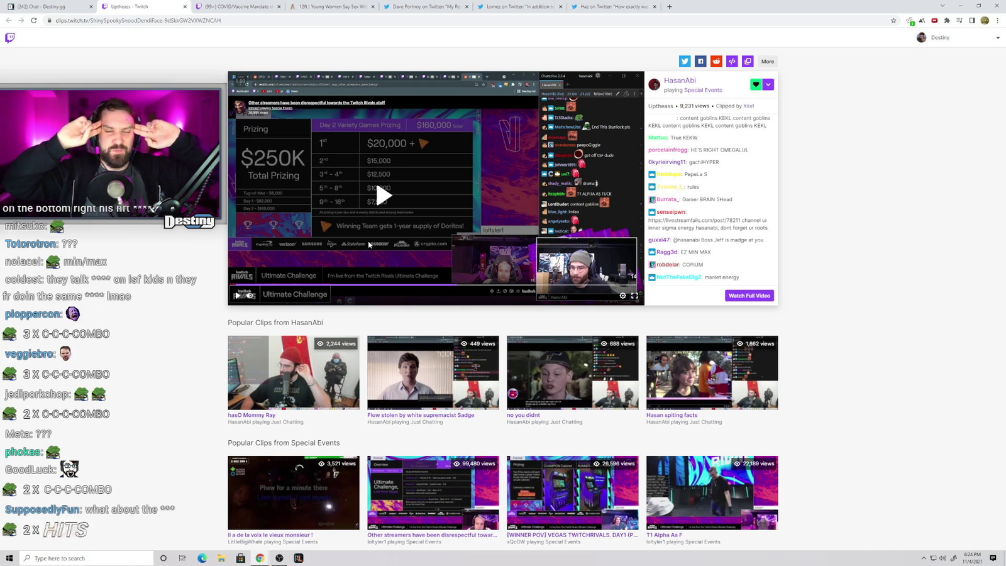The width and height of the screenshot is (1006, 566).
Task: Copy clip link icon
Action: tap(748, 61)
